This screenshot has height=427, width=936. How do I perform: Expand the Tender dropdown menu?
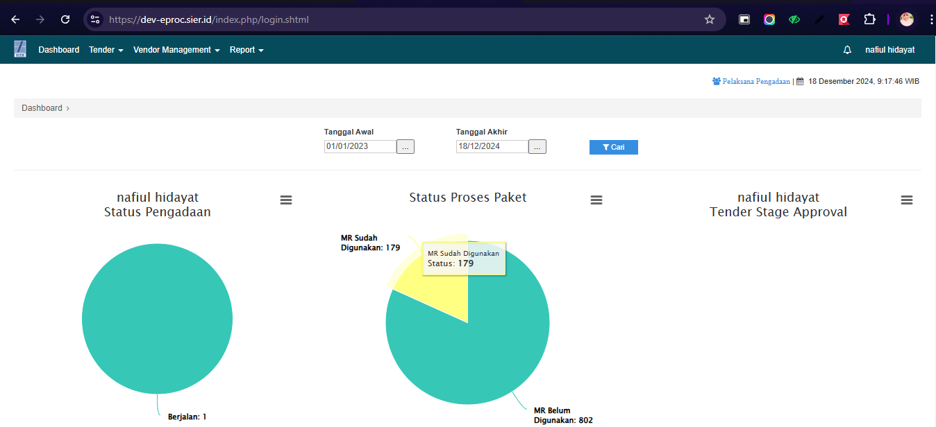[106, 50]
